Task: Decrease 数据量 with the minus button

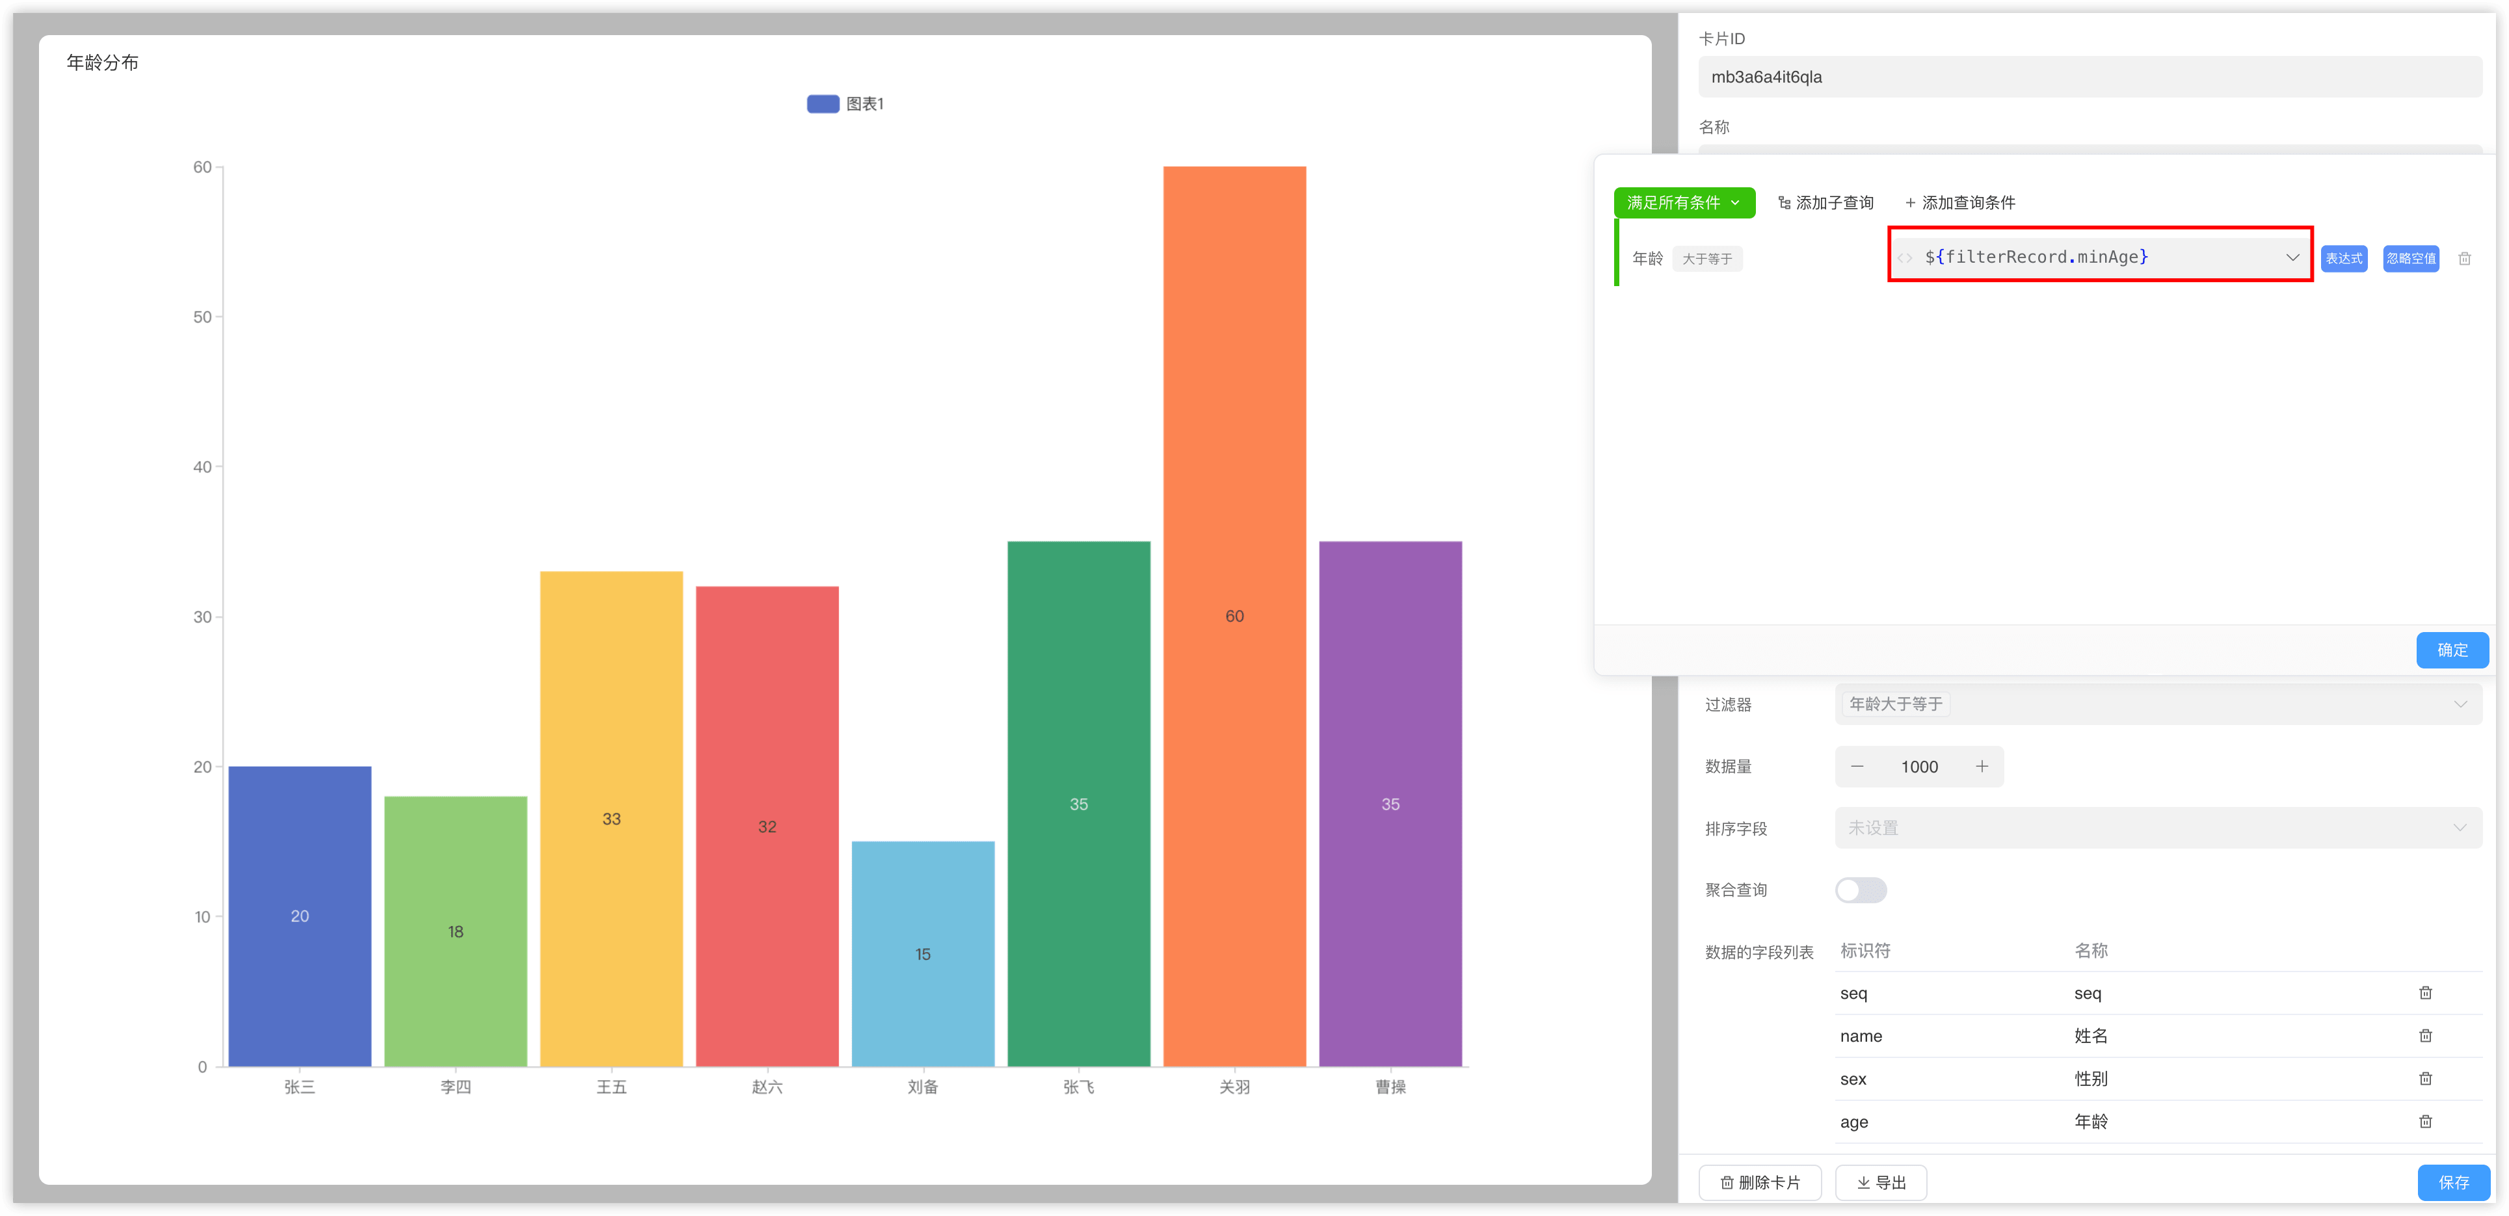Action: pyautogui.click(x=1857, y=767)
